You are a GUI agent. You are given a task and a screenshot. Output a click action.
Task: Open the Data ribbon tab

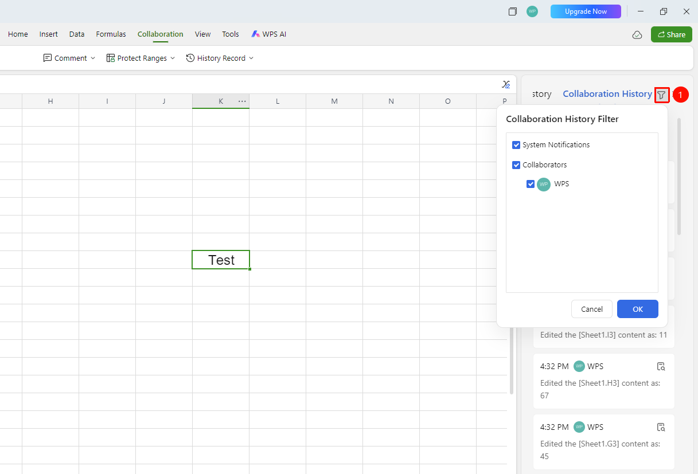point(77,34)
